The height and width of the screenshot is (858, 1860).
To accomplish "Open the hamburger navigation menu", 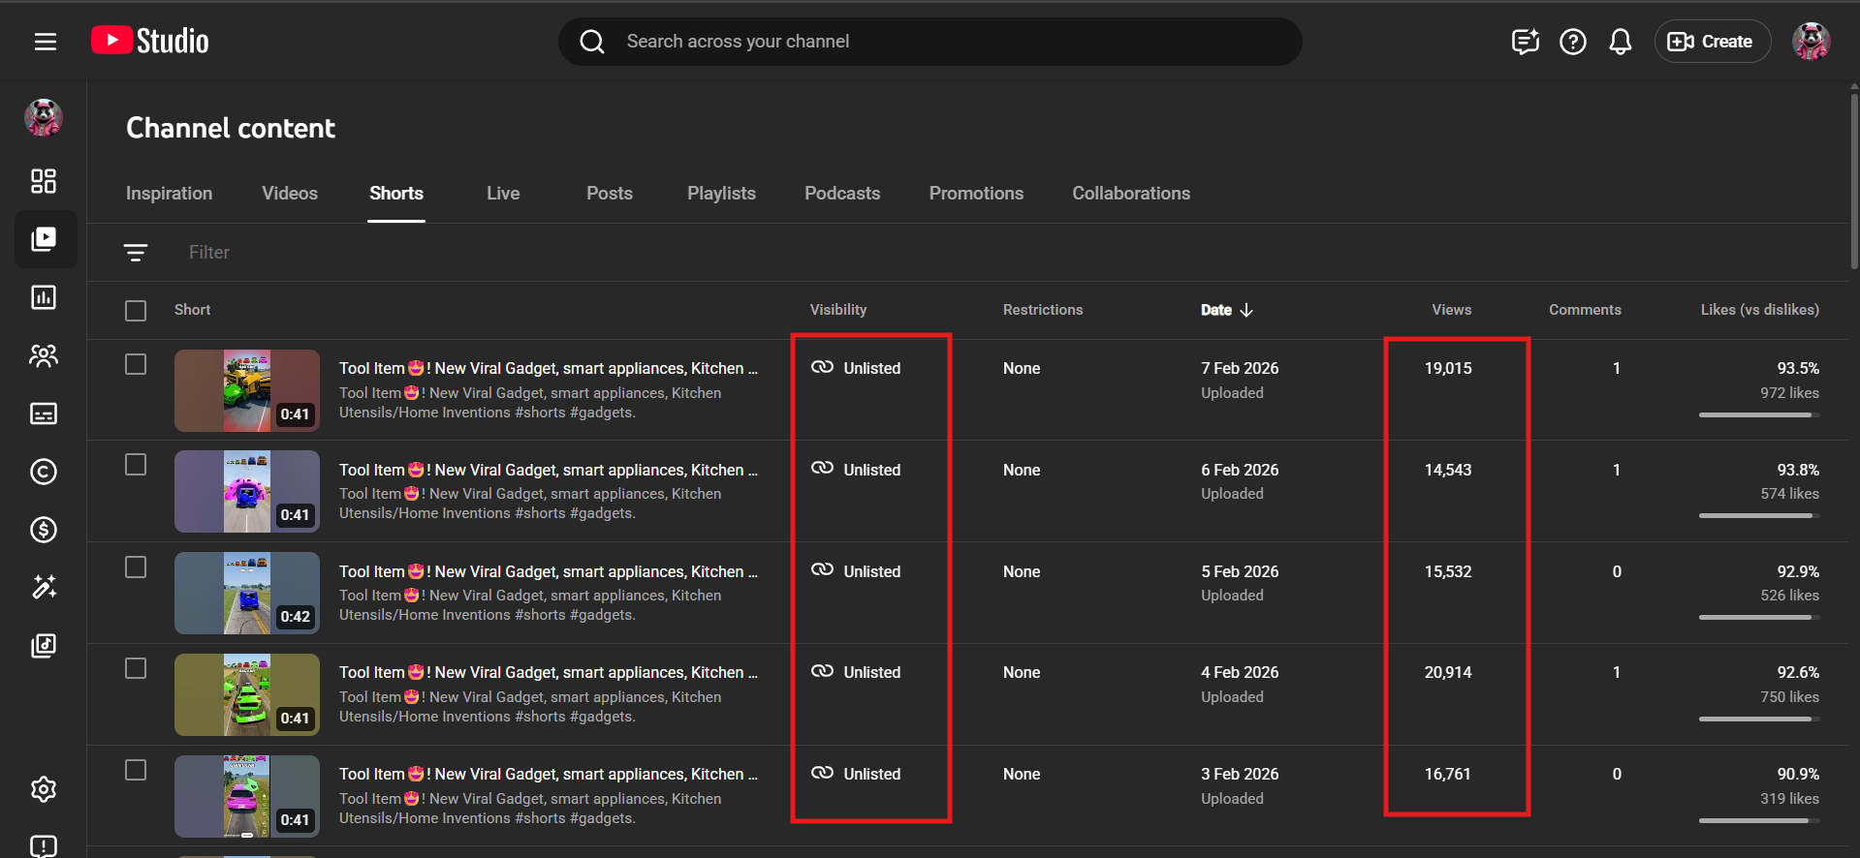I will point(46,42).
